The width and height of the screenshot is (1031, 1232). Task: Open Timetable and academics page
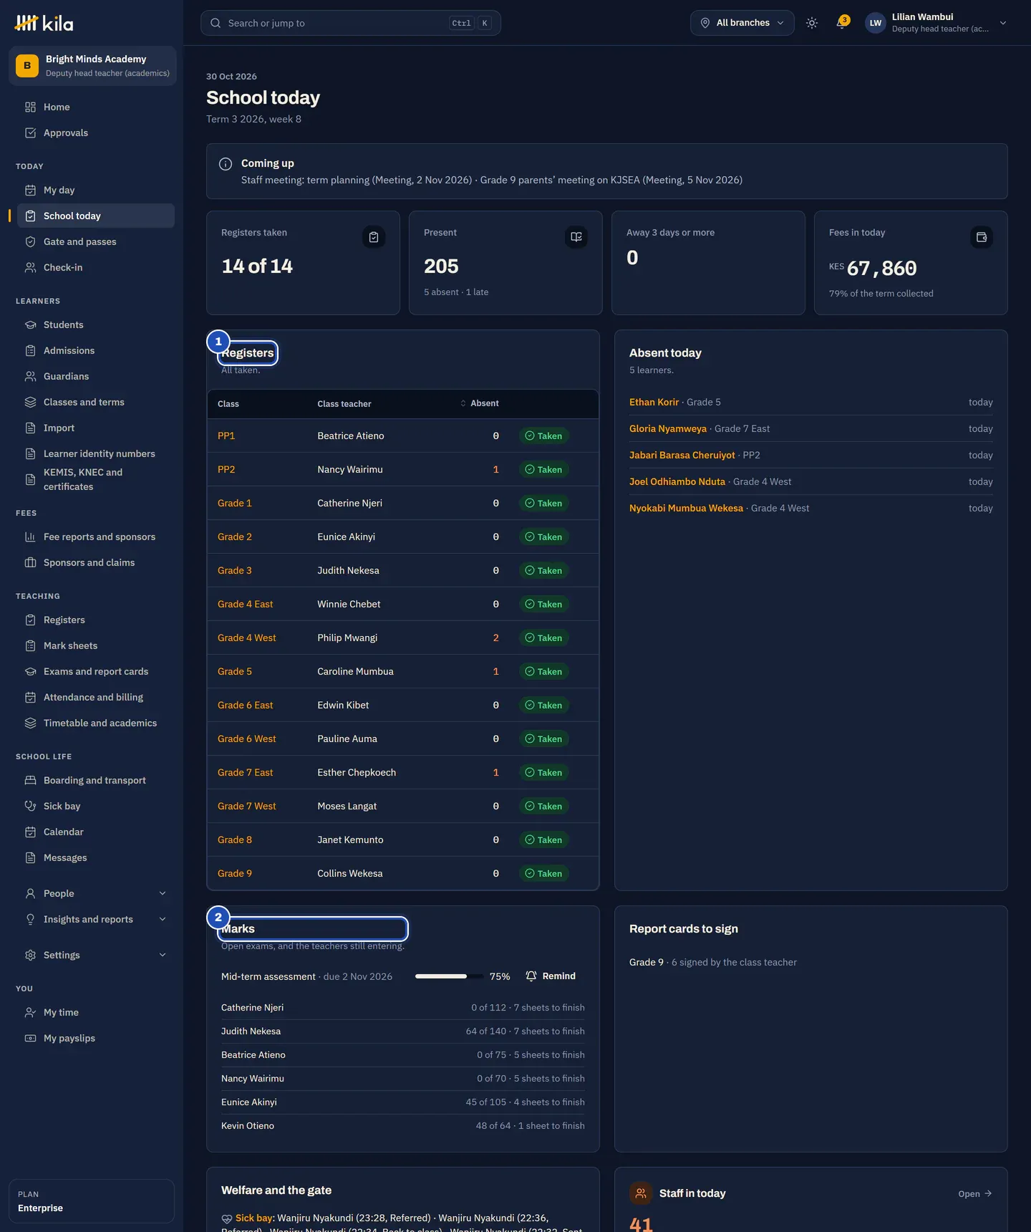(96, 723)
